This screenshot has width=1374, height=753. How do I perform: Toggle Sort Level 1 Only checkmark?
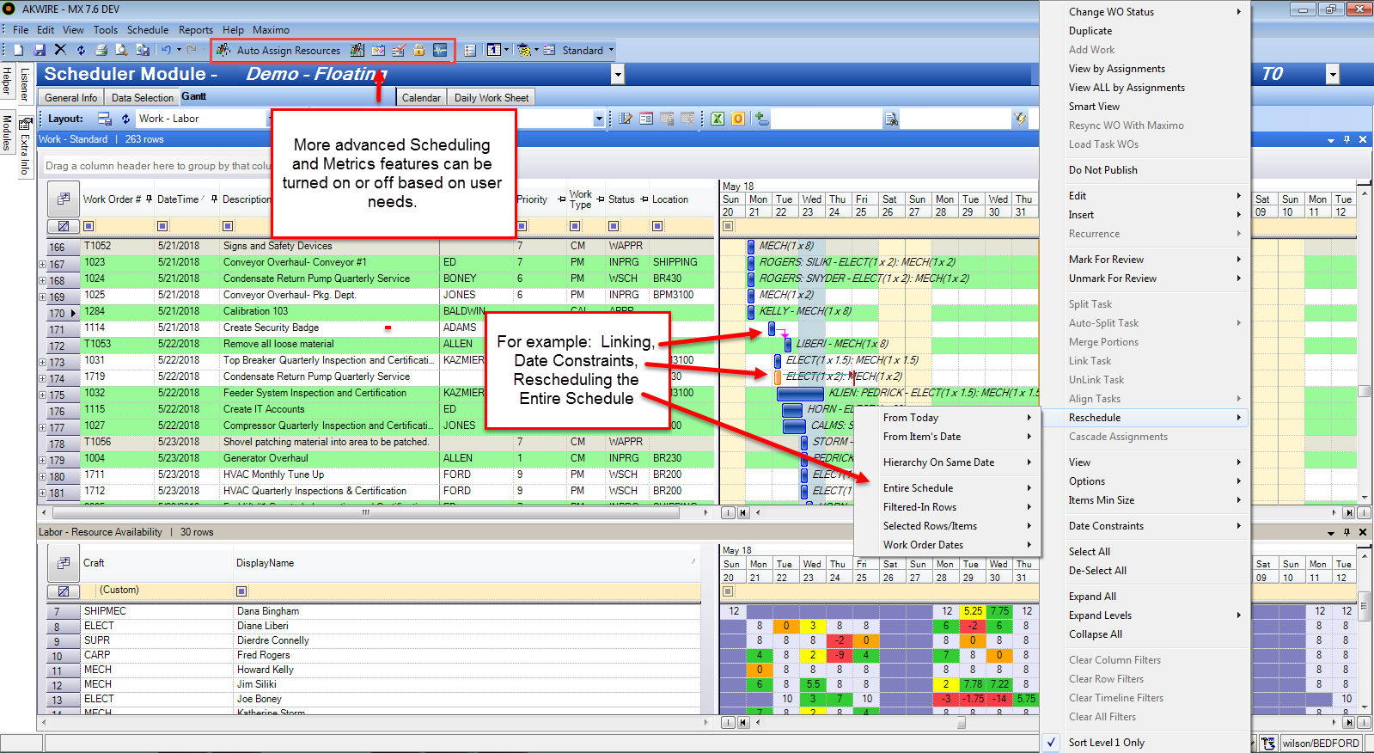tap(1052, 742)
